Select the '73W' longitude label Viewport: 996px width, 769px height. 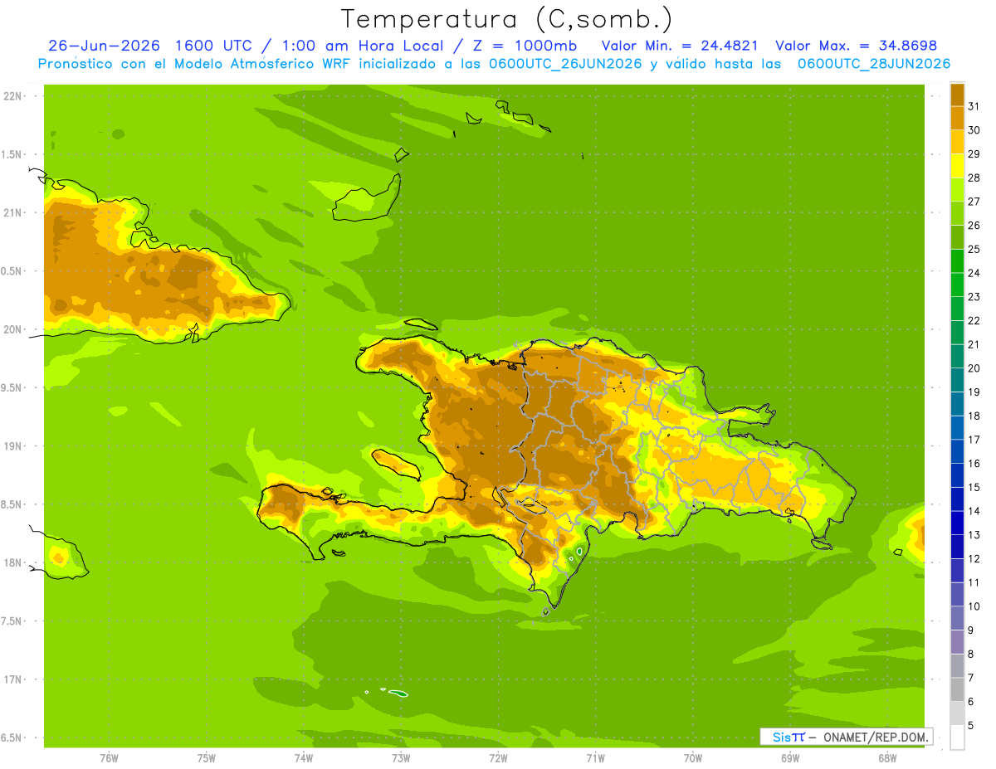coord(401,758)
